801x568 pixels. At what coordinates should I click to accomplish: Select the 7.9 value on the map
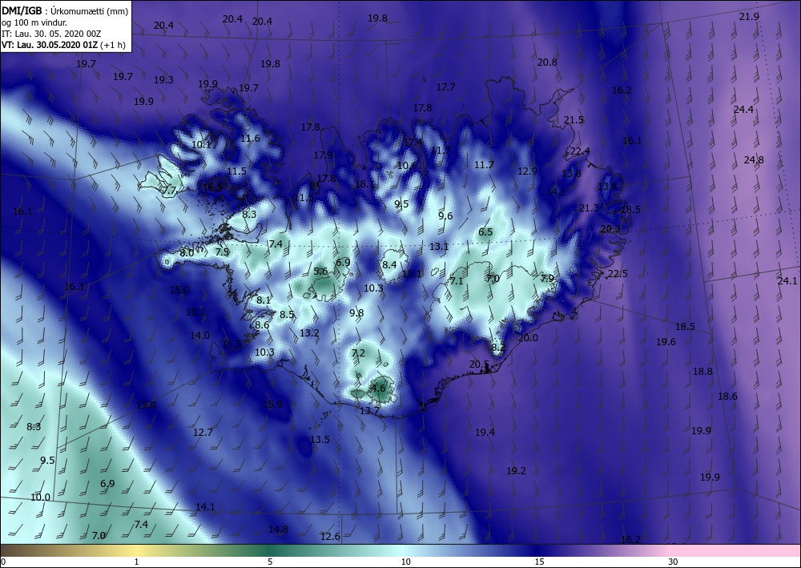click(x=547, y=278)
